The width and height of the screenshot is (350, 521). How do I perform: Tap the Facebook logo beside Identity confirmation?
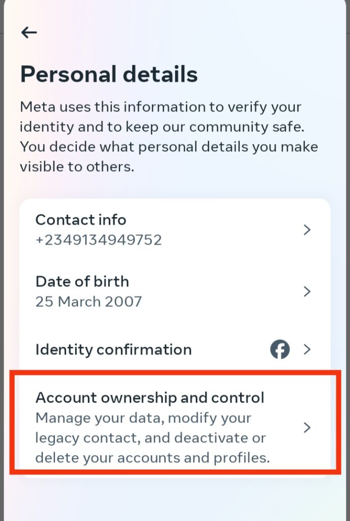tap(280, 349)
